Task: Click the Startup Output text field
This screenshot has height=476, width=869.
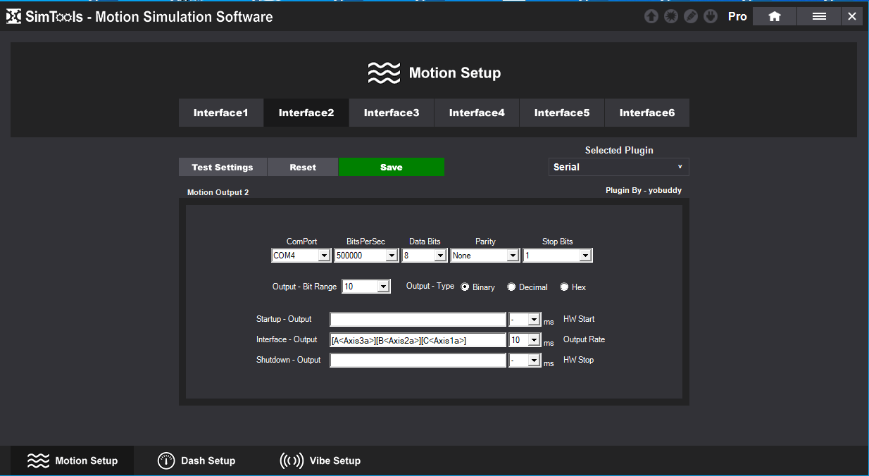Action: (x=418, y=320)
